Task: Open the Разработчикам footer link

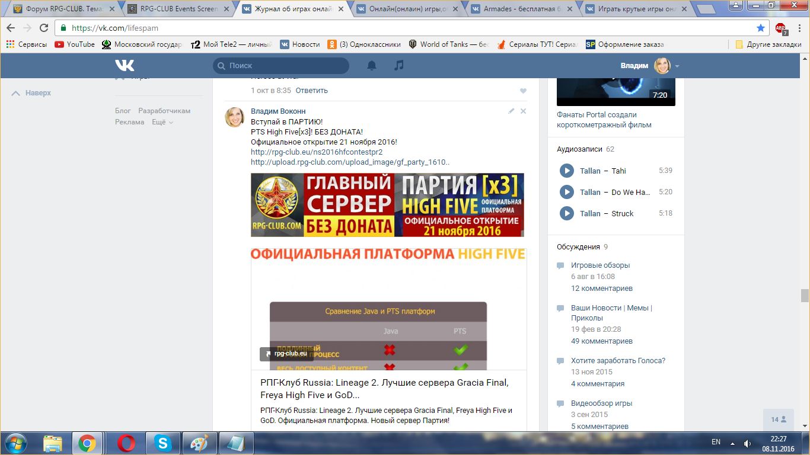Action: pos(164,111)
